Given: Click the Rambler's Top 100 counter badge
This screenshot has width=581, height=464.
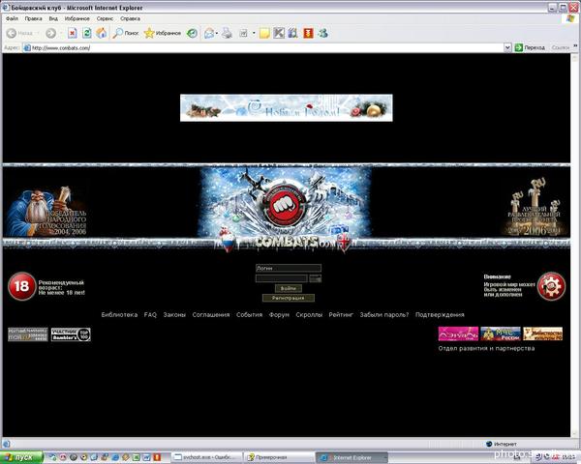Looking at the screenshot, I should pos(71,334).
